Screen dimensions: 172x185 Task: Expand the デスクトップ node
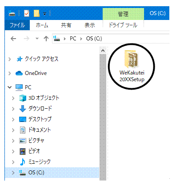click(x=13, y=119)
